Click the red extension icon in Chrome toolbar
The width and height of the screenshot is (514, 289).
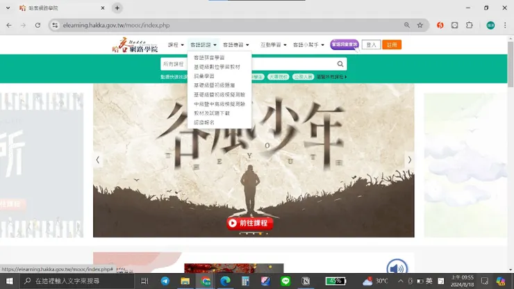click(x=440, y=25)
